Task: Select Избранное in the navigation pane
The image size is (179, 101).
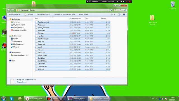Action: (16, 19)
